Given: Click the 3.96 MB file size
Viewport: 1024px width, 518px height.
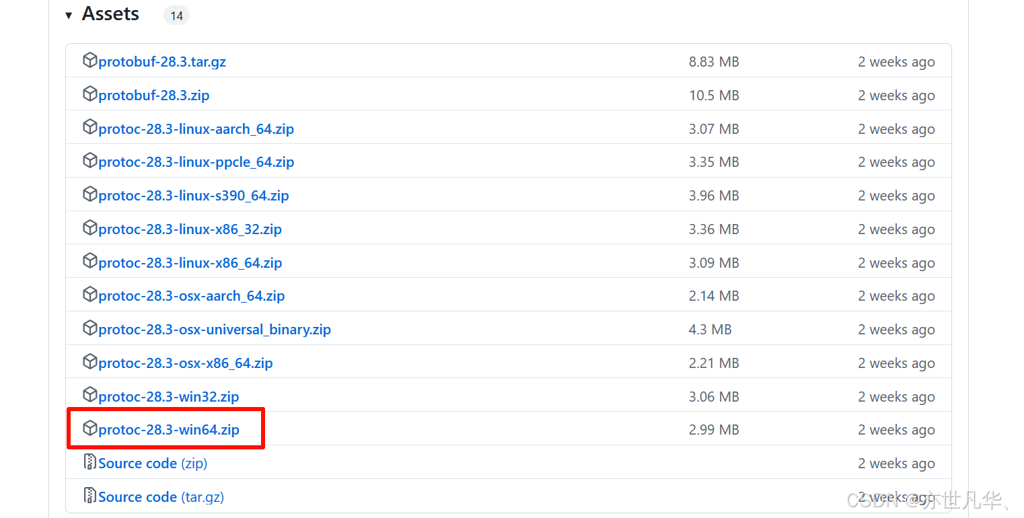Looking at the screenshot, I should pos(714,196).
